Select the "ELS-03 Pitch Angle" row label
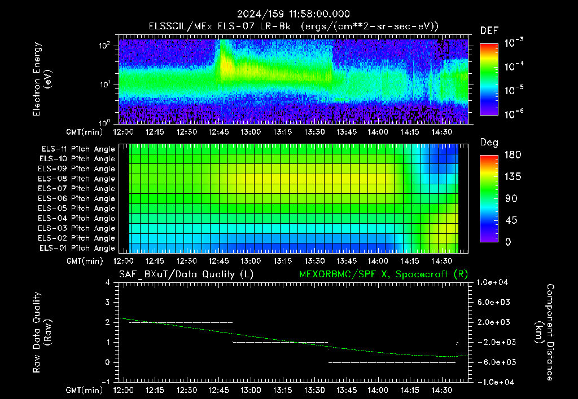The image size is (578, 399). click(77, 229)
